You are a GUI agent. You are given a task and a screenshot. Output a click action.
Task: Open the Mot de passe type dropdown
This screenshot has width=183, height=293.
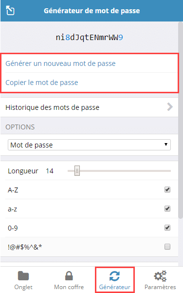[89, 145]
